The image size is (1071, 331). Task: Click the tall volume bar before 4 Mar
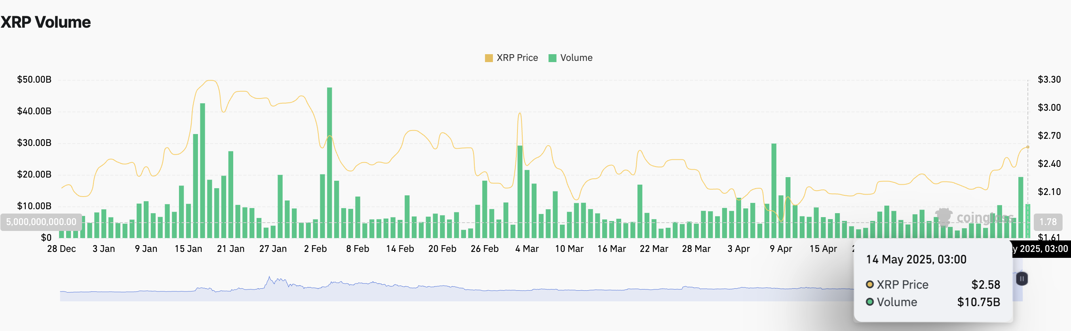(x=520, y=191)
